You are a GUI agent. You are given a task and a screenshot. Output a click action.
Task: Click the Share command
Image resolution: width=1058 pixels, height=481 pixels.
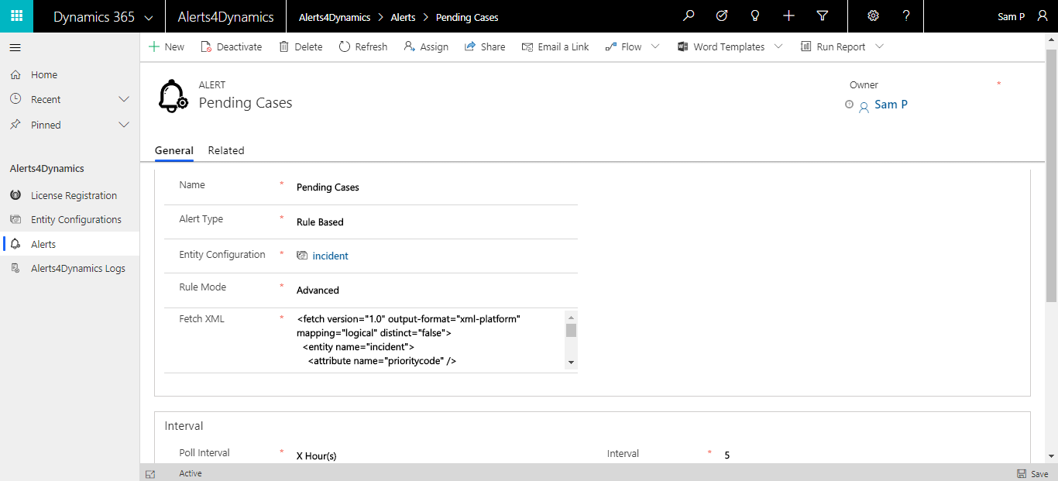pos(485,46)
